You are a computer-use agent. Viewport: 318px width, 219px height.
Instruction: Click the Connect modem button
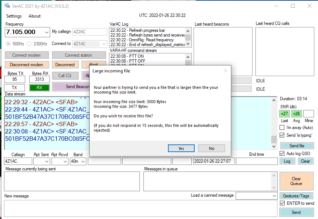(27, 55)
